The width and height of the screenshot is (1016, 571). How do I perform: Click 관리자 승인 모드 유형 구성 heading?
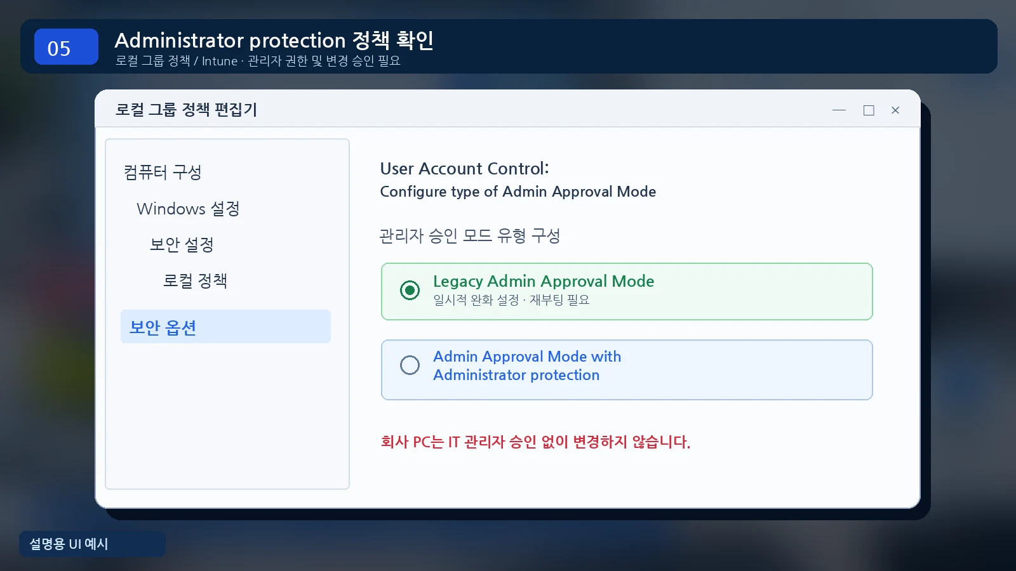coord(470,236)
